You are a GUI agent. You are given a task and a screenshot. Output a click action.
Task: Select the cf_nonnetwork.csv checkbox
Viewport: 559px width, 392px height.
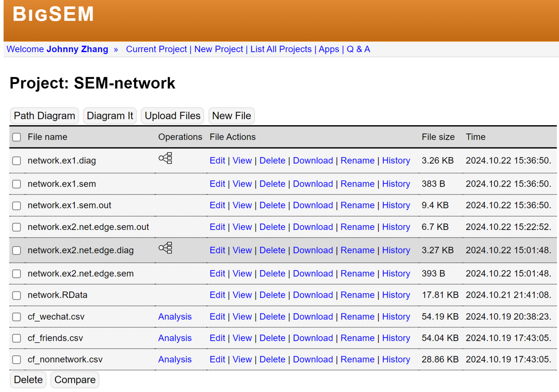click(x=17, y=359)
